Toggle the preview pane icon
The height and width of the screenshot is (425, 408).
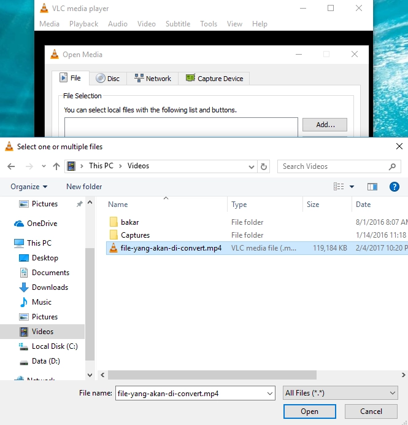point(372,187)
